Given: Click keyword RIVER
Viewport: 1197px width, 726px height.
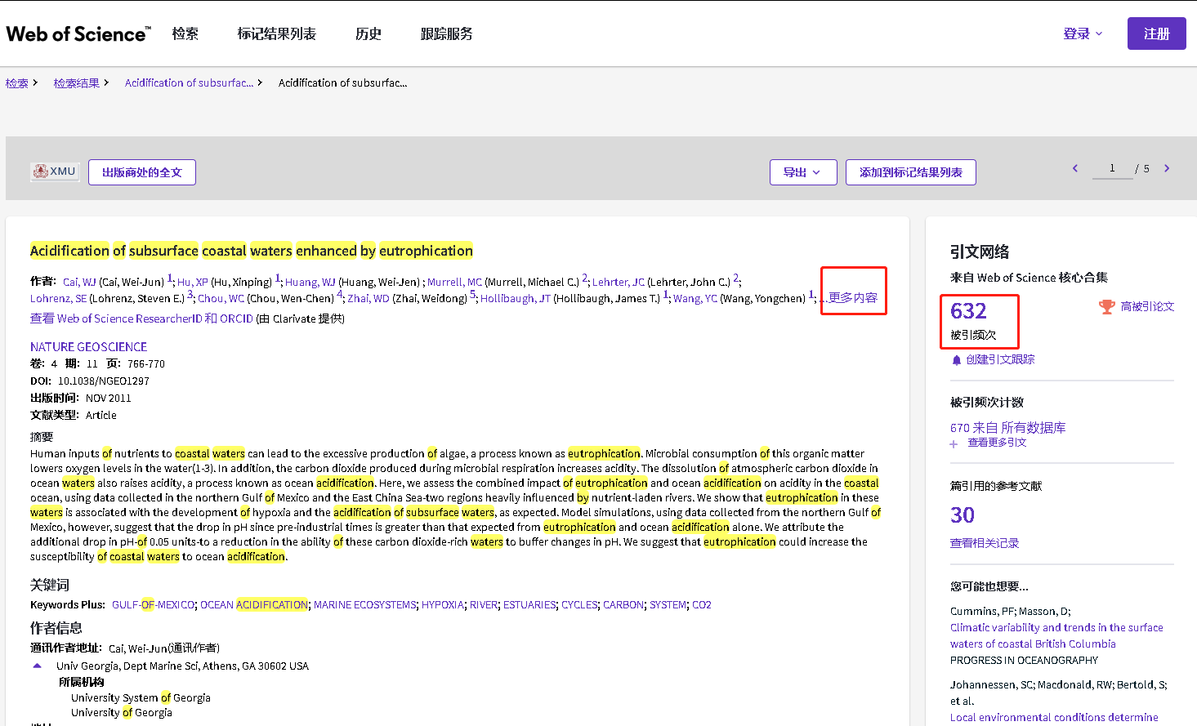Looking at the screenshot, I should pos(484,605).
